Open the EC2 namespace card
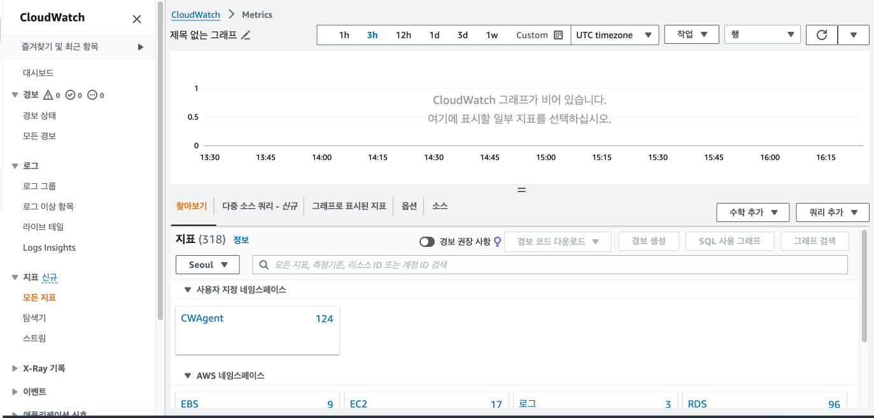Image resolution: width=874 pixels, height=418 pixels. pyautogui.click(x=426, y=400)
